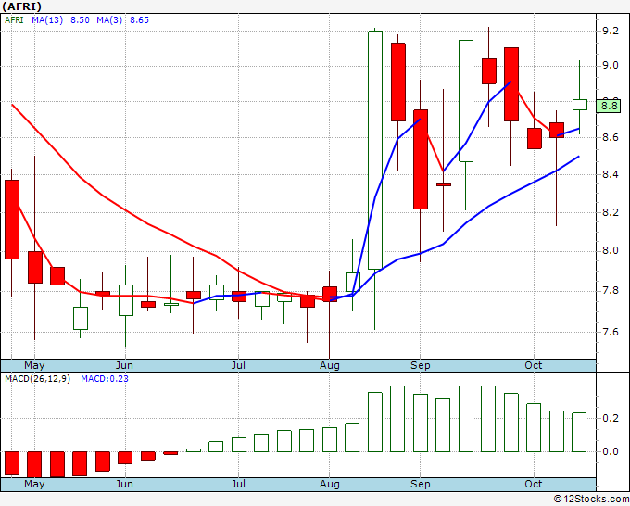
Task: Click the 9.0 price axis label
Action: [611, 65]
